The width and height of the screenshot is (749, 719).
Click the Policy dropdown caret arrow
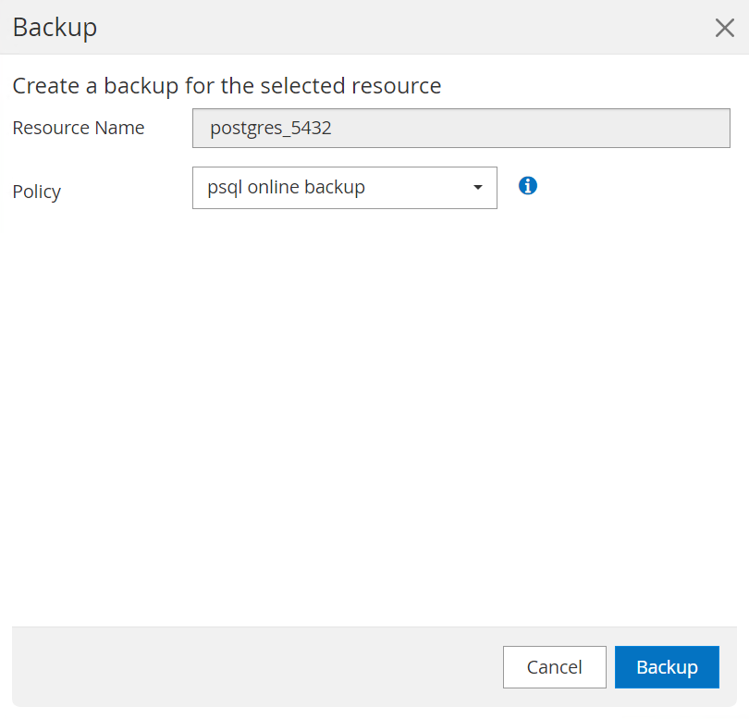pos(477,188)
